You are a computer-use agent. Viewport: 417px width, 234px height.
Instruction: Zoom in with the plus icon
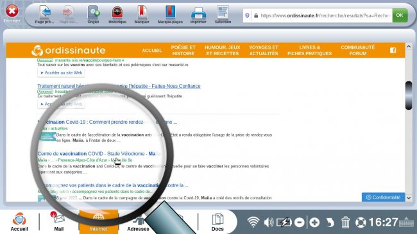pos(314,222)
